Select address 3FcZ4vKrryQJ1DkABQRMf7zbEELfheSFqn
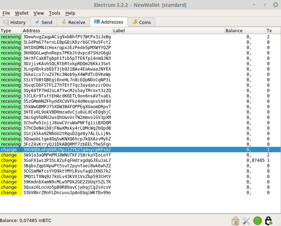The height and width of the screenshot is (226, 281). 67,144
